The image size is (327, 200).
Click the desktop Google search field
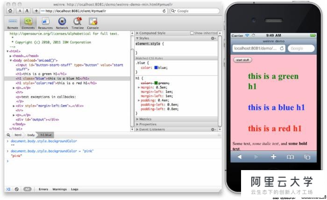coord(195,11)
